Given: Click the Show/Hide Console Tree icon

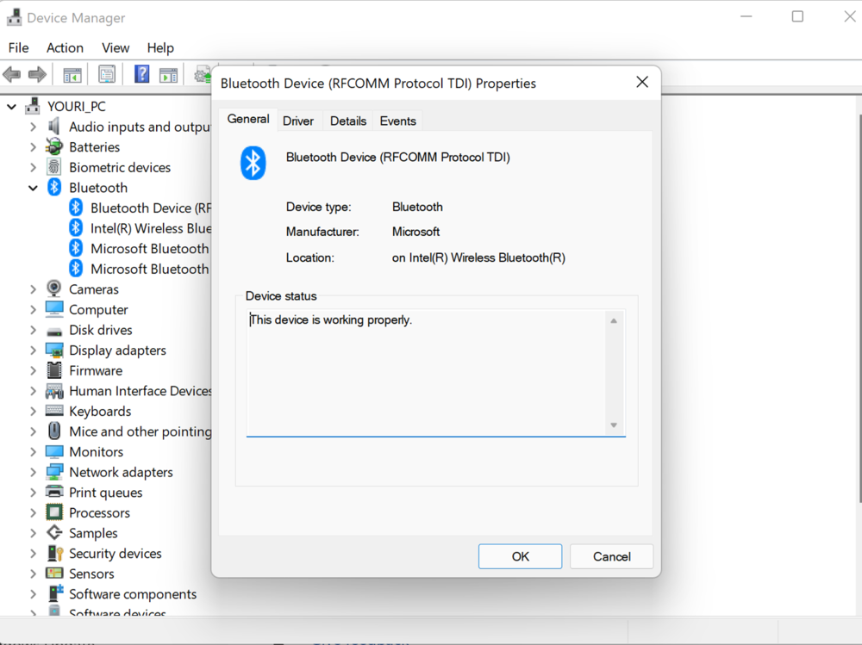Looking at the screenshot, I should coord(72,75).
